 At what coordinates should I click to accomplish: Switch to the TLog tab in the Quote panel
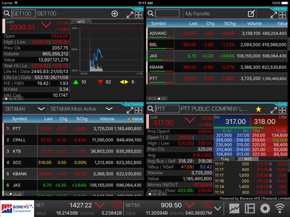click(x=225, y=159)
